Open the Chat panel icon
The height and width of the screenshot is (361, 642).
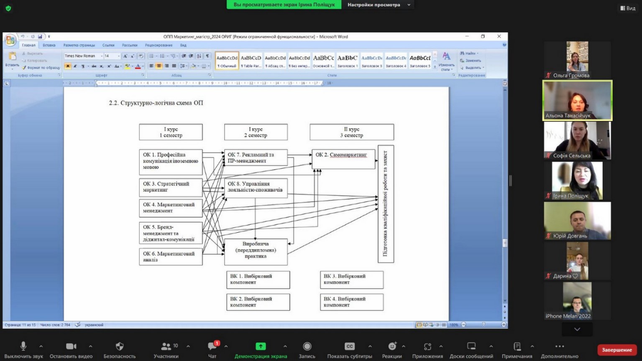click(x=212, y=346)
